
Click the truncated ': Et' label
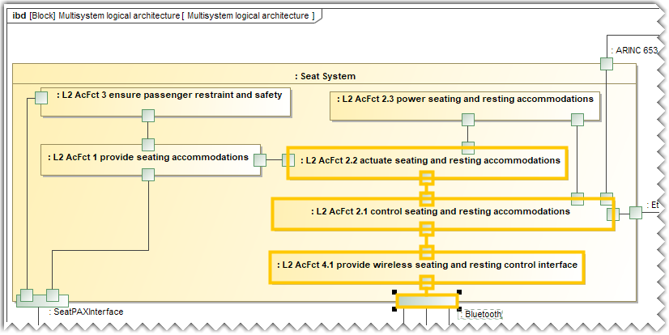click(653, 206)
